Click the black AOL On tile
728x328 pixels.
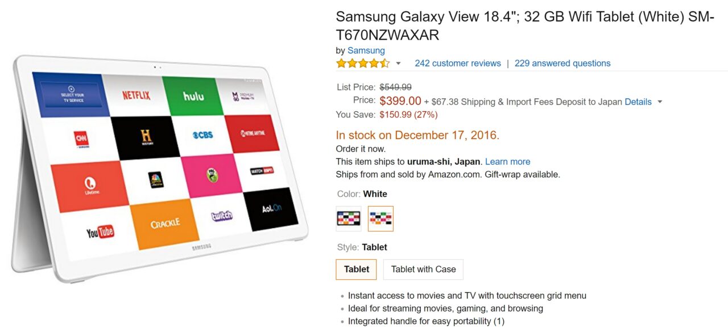pyautogui.click(x=271, y=209)
